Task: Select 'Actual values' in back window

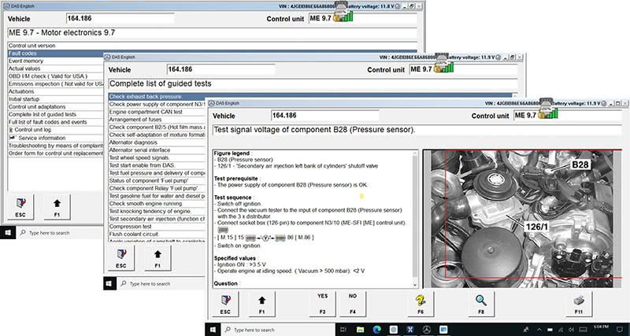Action: tap(55, 68)
